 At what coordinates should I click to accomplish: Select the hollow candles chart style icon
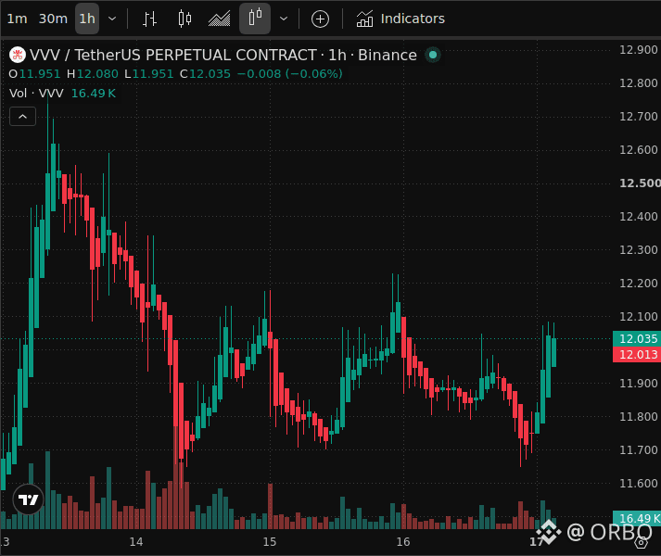coord(255,19)
